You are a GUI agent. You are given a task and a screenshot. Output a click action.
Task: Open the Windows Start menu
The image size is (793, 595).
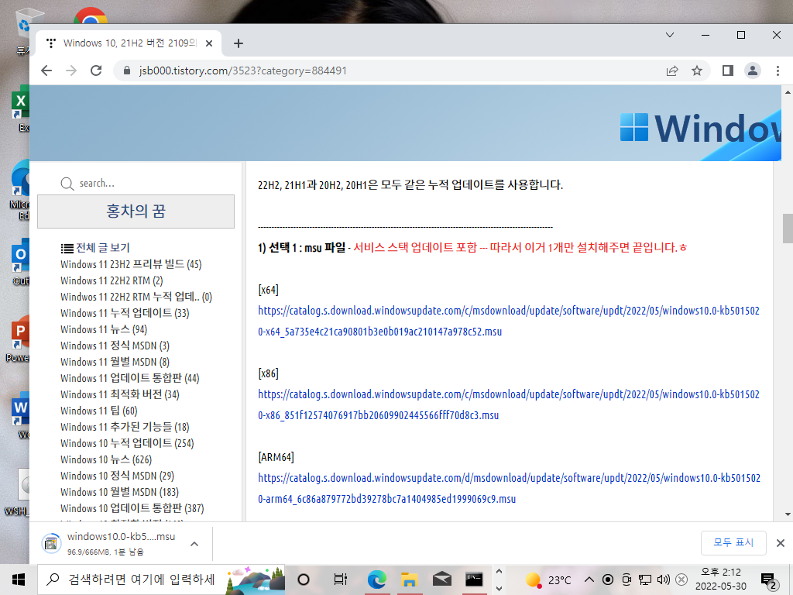click(19, 580)
